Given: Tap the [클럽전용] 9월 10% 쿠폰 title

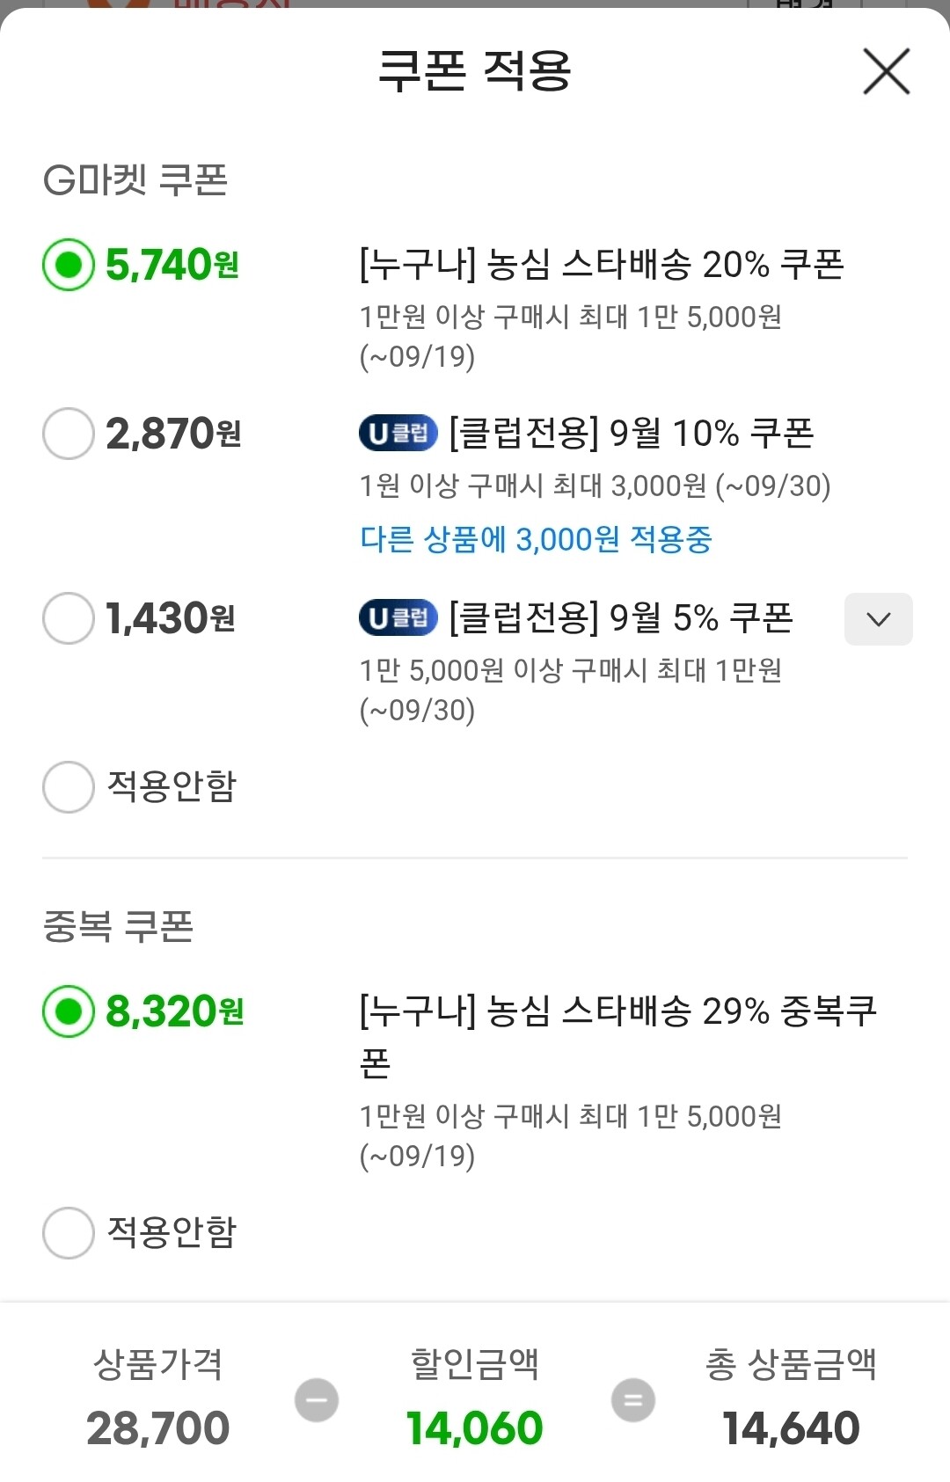Looking at the screenshot, I should pos(632,434).
